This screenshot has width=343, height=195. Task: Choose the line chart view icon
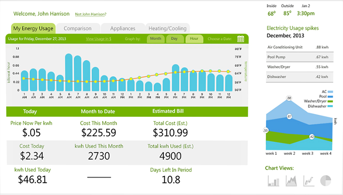308,181
